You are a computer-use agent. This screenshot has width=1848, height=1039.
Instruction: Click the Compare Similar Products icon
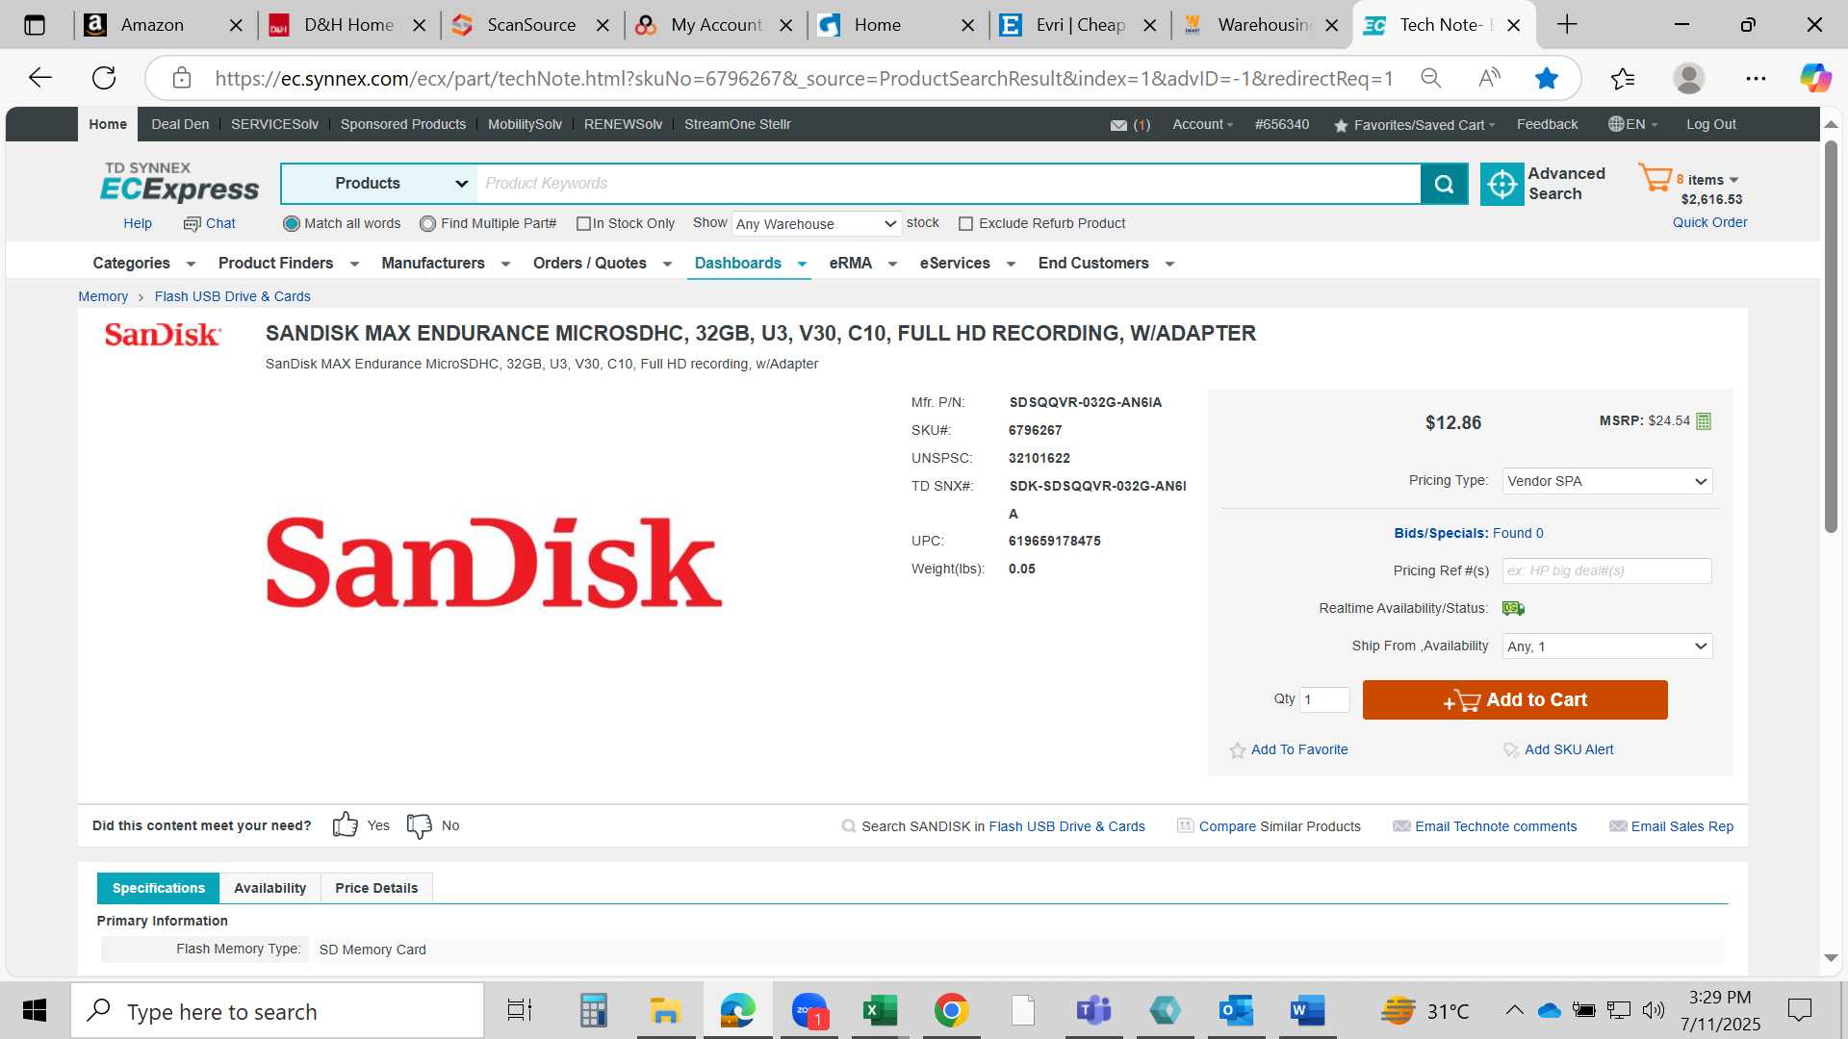click(x=1186, y=825)
